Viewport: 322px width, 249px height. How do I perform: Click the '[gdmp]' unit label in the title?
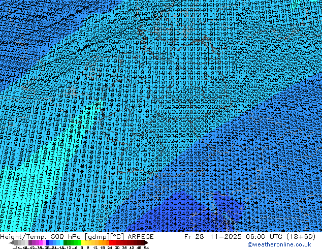(96, 237)
